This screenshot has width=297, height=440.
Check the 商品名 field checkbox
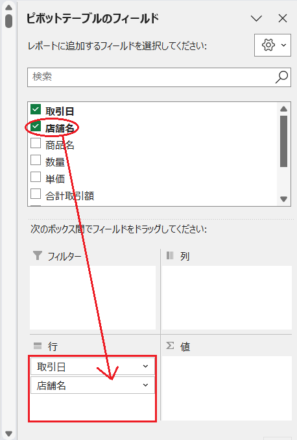(x=36, y=143)
